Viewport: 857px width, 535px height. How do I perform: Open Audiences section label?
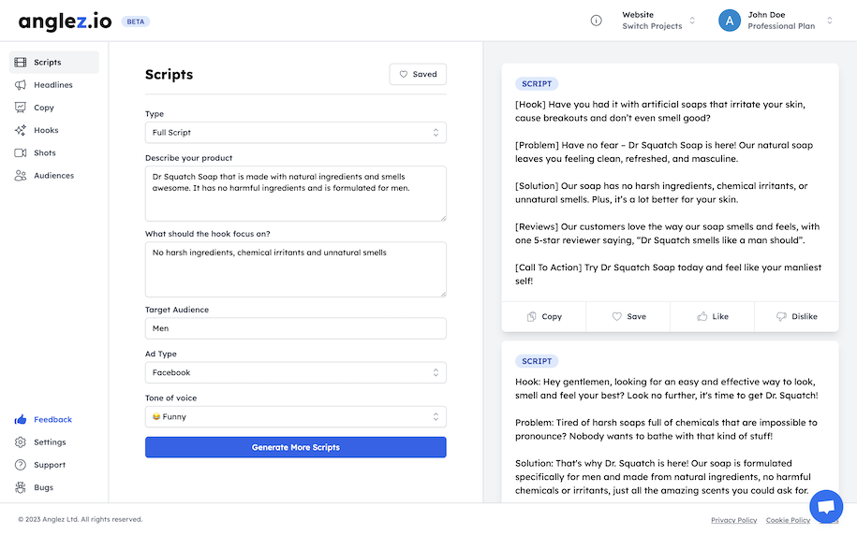click(x=54, y=176)
